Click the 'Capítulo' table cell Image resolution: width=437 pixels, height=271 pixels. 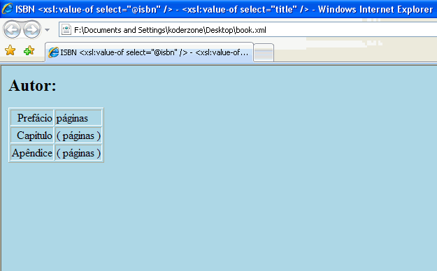tap(32, 135)
